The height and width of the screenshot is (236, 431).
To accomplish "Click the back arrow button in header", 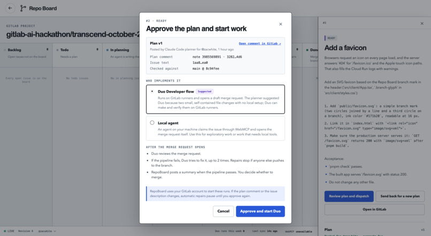I will [10, 8].
